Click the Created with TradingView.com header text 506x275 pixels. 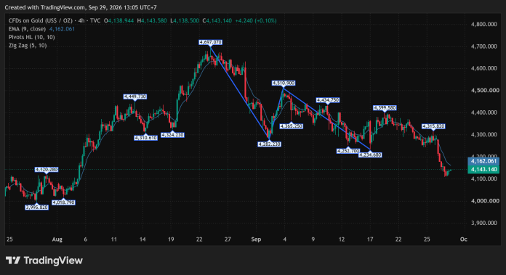coord(81,7)
